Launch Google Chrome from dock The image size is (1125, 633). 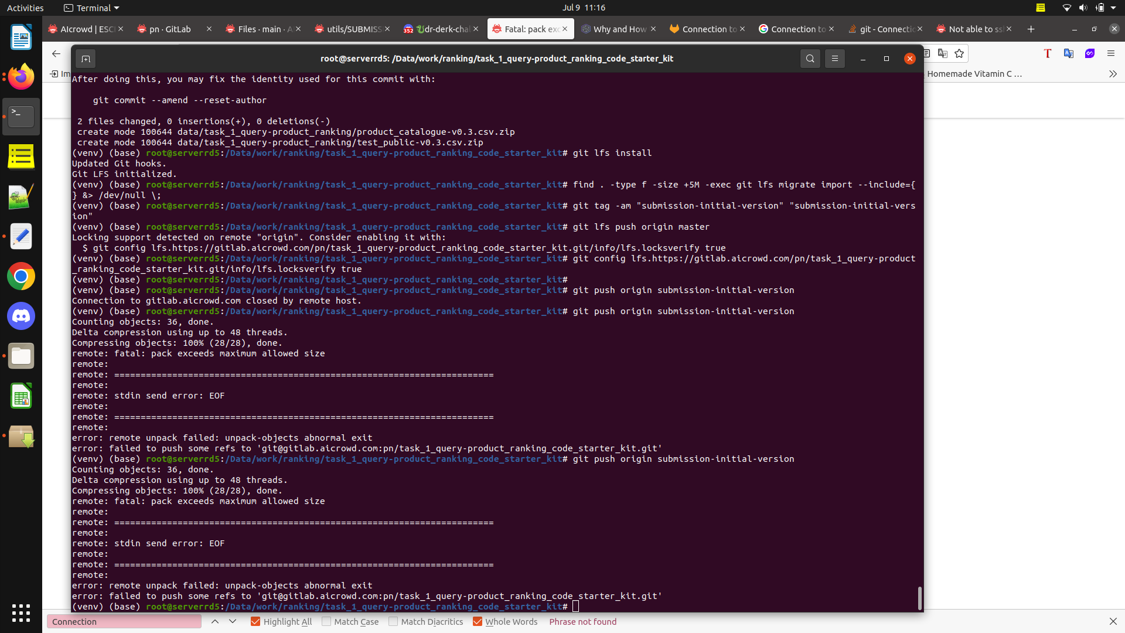coord(21,277)
